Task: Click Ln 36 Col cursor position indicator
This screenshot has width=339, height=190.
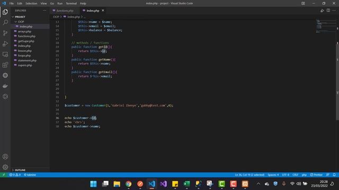Action: click(x=249, y=175)
